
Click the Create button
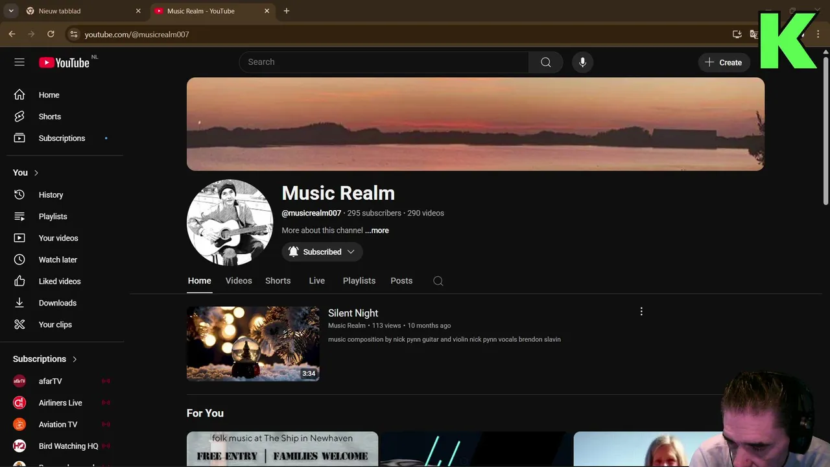[724, 62]
